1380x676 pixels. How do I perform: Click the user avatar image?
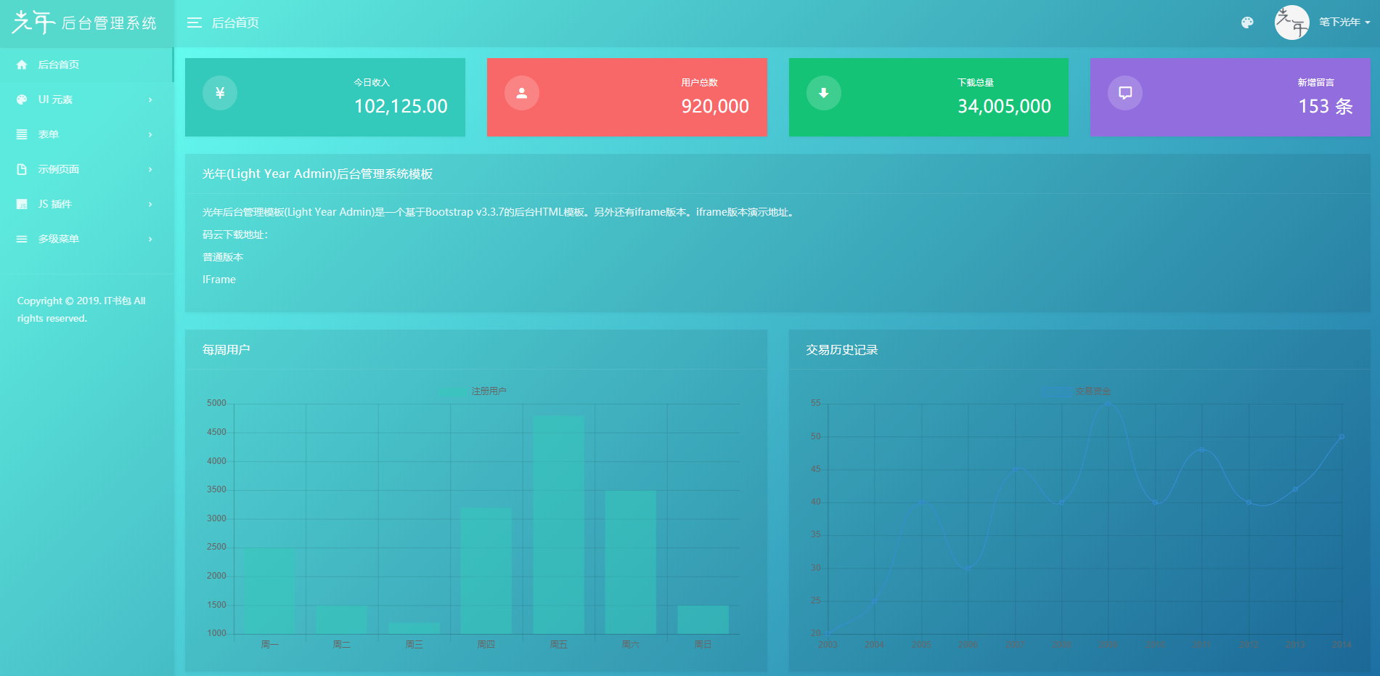click(1291, 23)
